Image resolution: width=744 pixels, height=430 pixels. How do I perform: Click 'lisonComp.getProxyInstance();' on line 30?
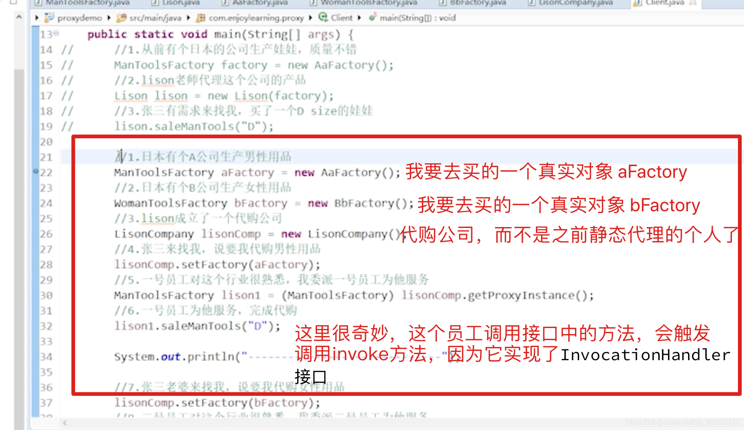498,296
